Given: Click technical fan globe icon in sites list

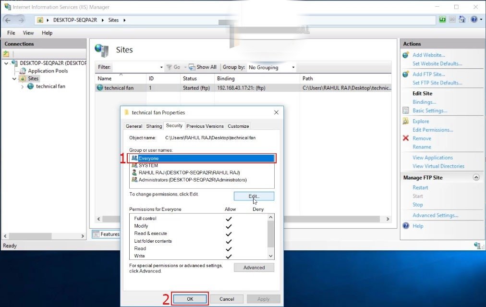Looking at the screenshot, I should [100, 88].
